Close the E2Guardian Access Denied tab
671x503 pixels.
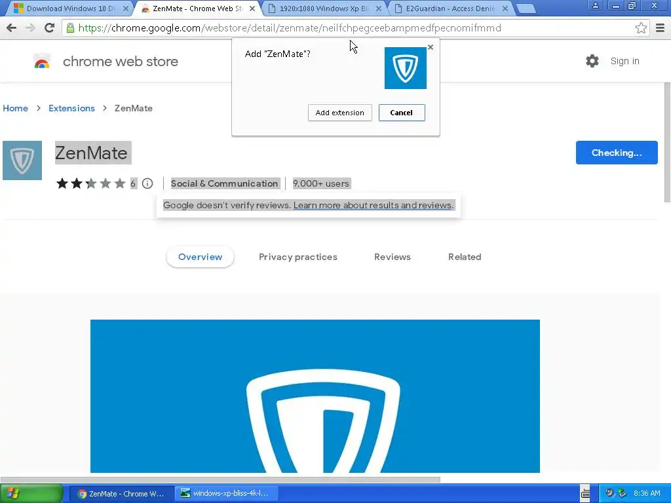click(x=505, y=8)
